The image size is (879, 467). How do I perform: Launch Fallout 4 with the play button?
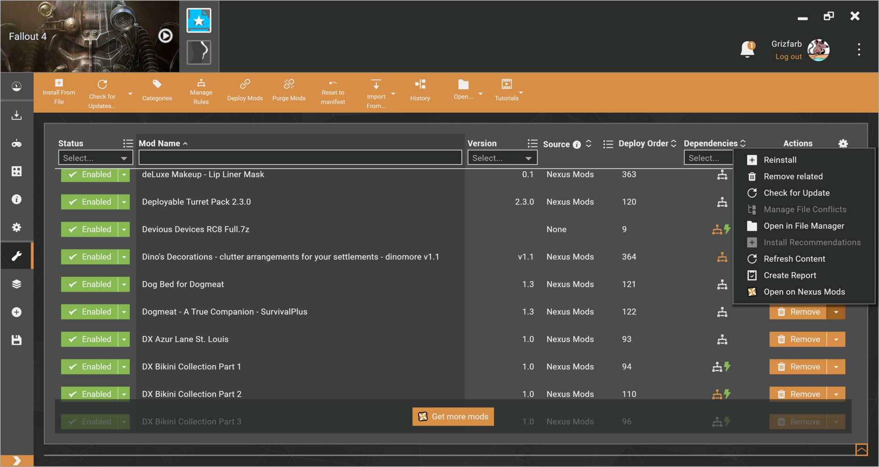(165, 36)
